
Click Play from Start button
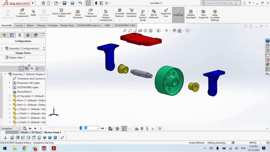coord(30,128)
